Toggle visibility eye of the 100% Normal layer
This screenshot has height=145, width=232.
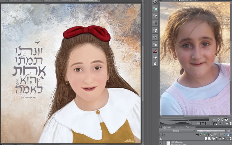point(161,143)
